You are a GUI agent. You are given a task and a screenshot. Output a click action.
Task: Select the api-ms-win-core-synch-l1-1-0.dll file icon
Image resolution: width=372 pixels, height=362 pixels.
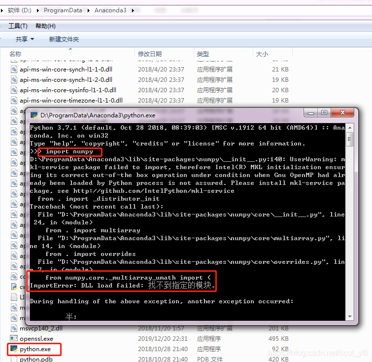tap(14, 70)
